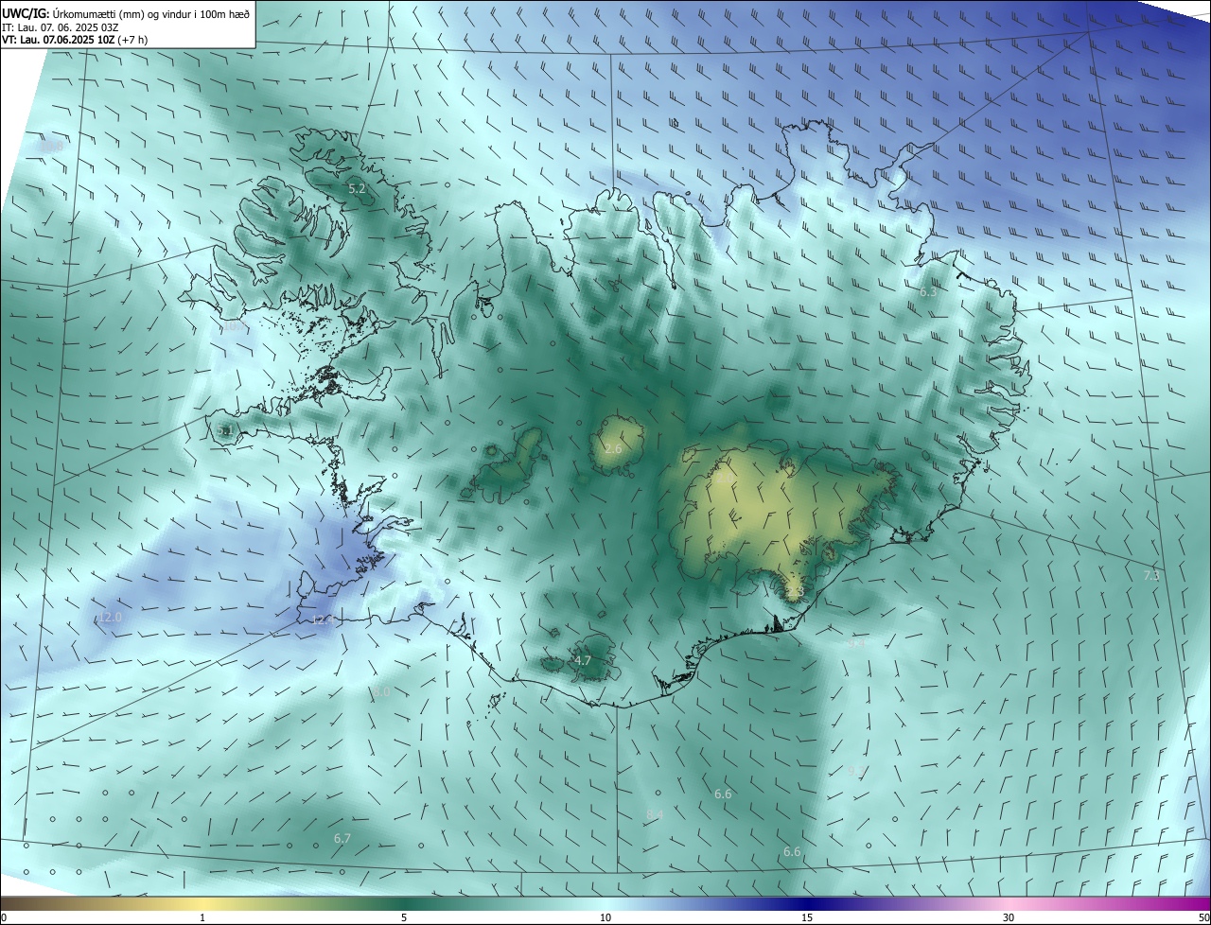Click the 1 tick on the colour scale
This screenshot has height=925, width=1211.
tap(202, 917)
